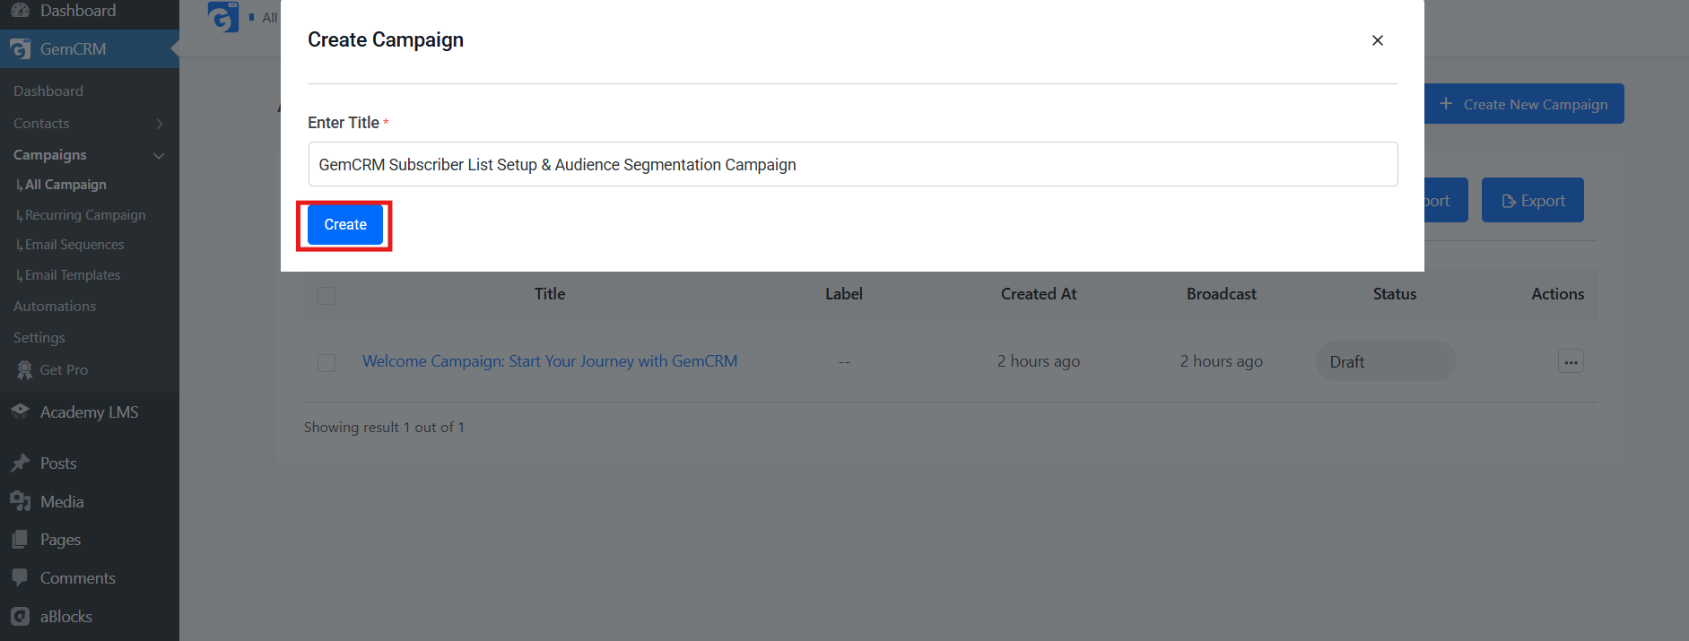This screenshot has height=641, width=1689.
Task: Open GemCRM Settings
Action: pos(39,338)
